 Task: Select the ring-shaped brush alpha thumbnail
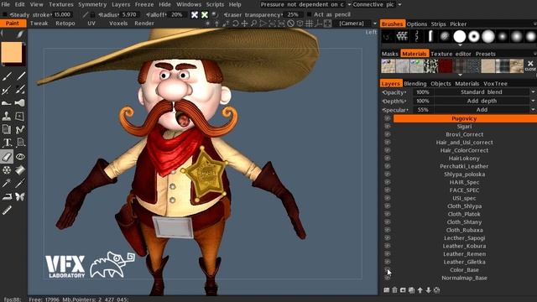point(473,36)
